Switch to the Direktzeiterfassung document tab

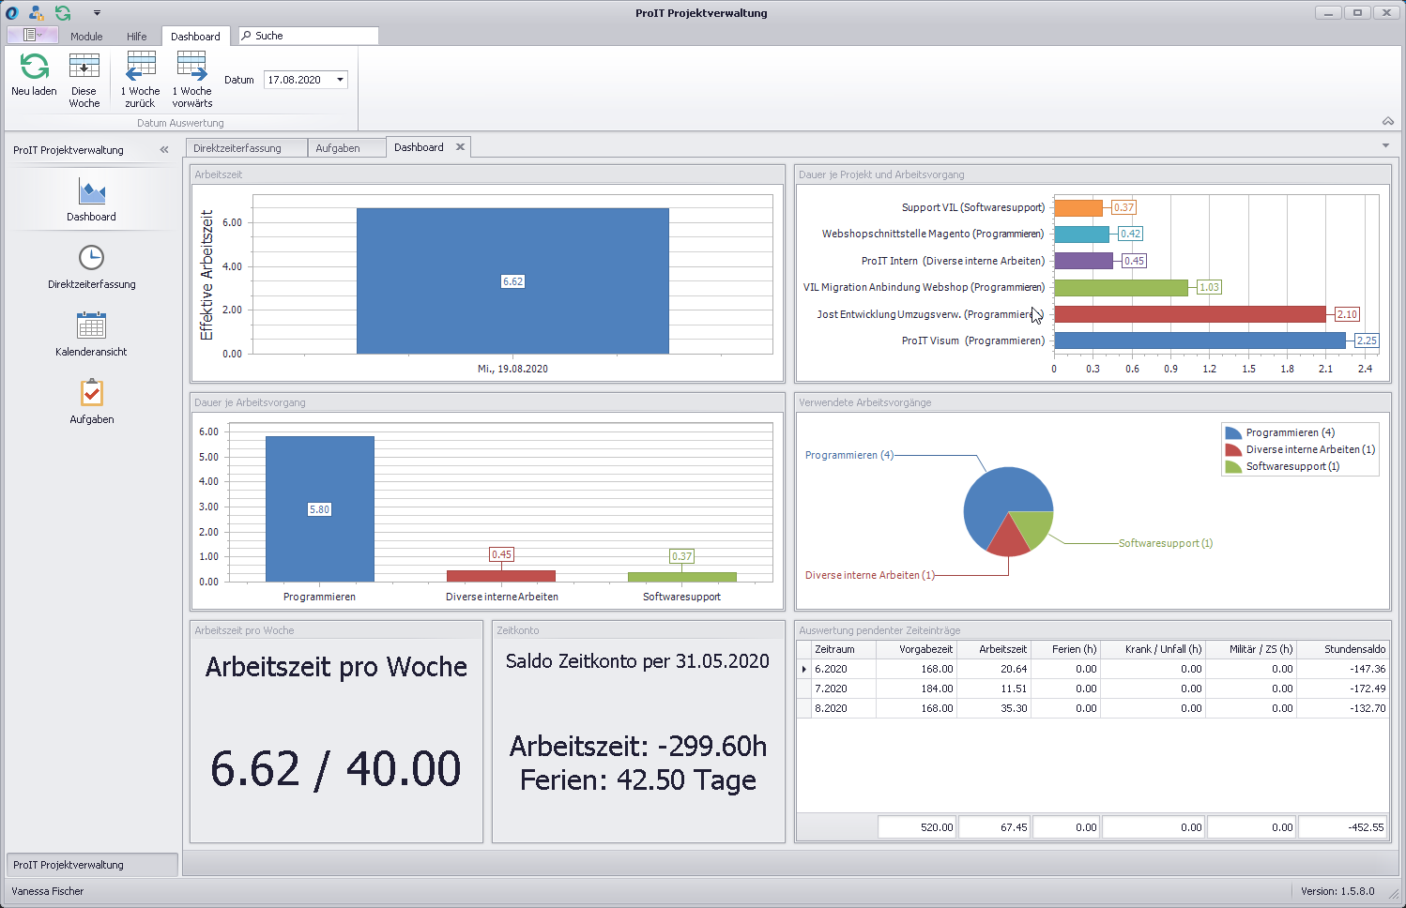pyautogui.click(x=237, y=148)
